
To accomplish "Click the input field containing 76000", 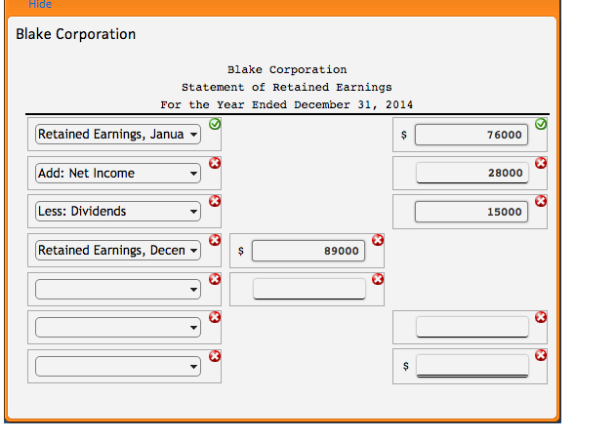I will pos(472,135).
